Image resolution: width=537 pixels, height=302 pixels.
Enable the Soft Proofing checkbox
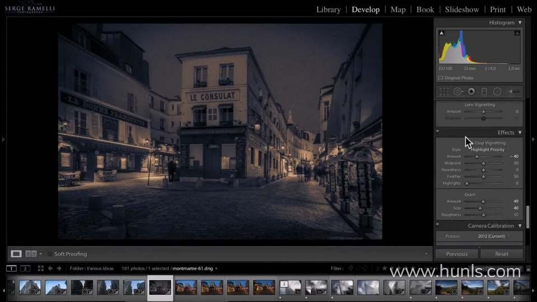pos(50,254)
